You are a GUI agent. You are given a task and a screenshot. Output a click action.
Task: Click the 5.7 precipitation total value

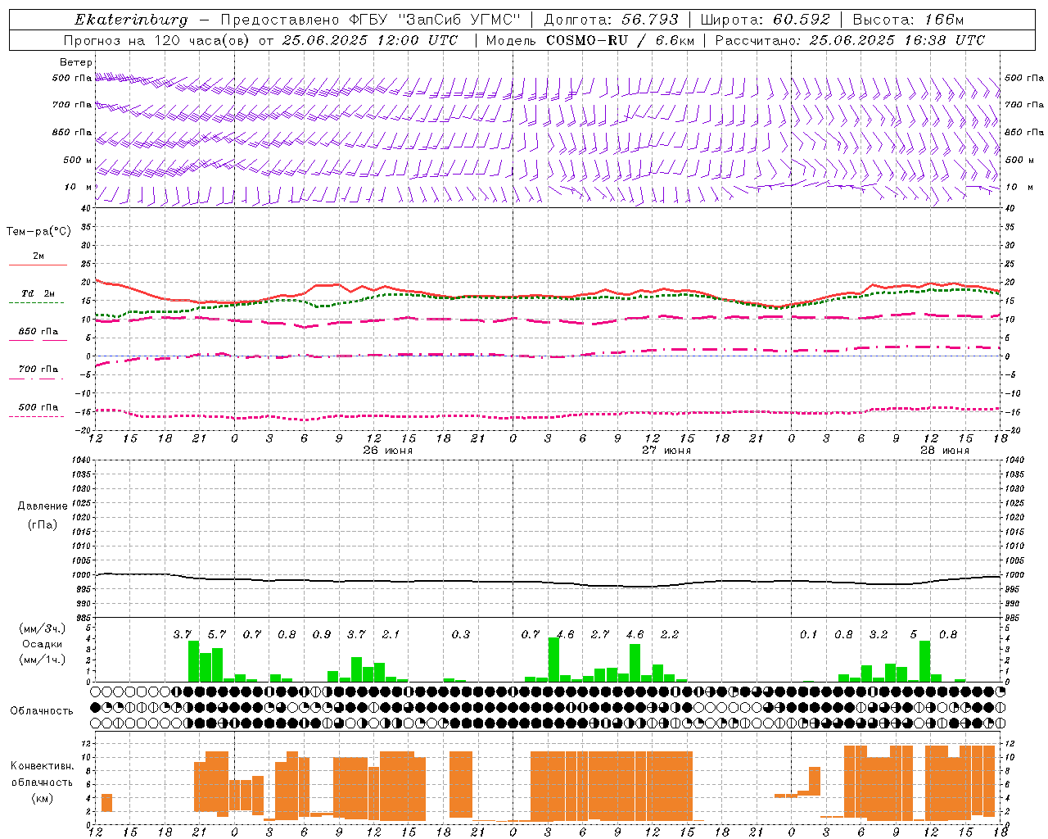[217, 634]
